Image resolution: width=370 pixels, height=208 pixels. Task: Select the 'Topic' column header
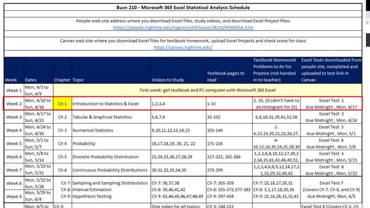[111, 70]
